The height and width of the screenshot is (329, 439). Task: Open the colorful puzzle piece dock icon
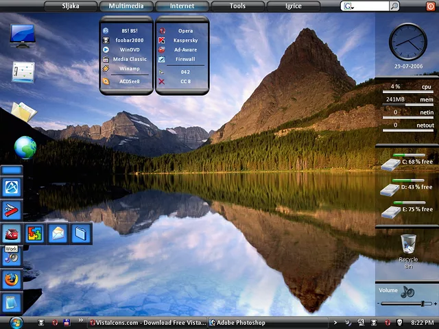(x=36, y=234)
